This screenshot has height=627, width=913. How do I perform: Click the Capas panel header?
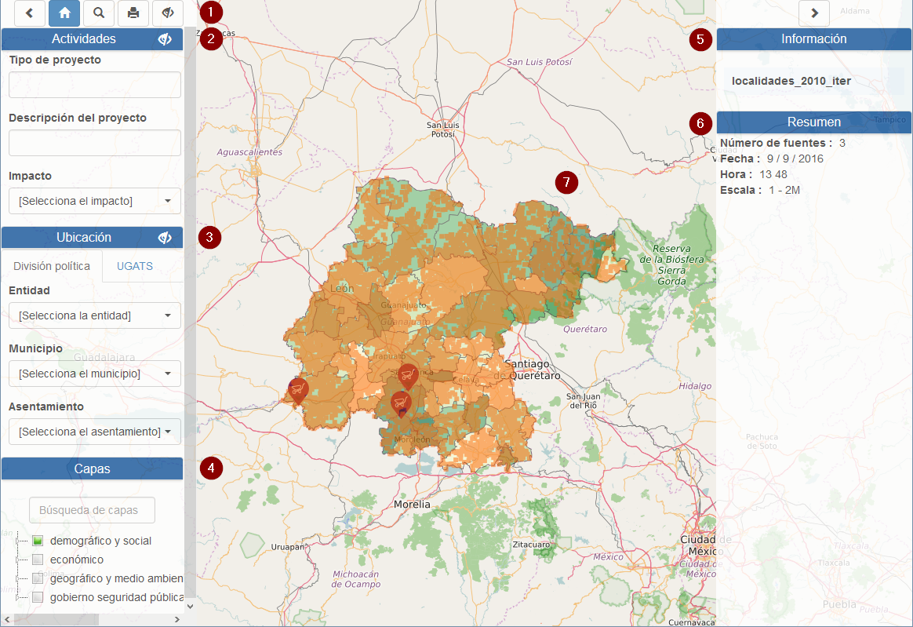[x=92, y=468]
